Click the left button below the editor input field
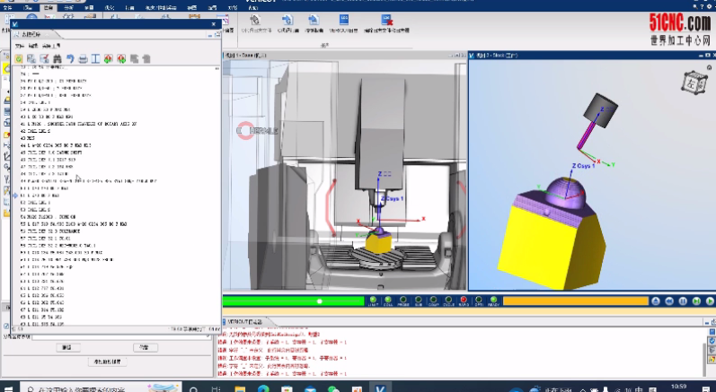 [x=66, y=347]
